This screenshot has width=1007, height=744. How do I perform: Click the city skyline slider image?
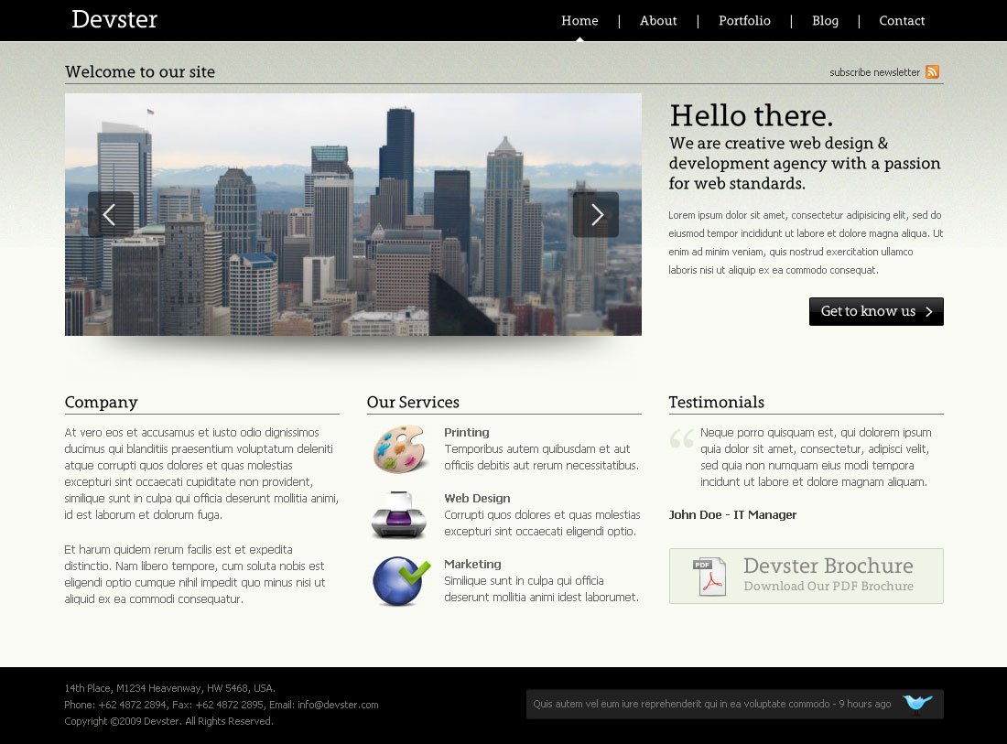click(x=352, y=215)
